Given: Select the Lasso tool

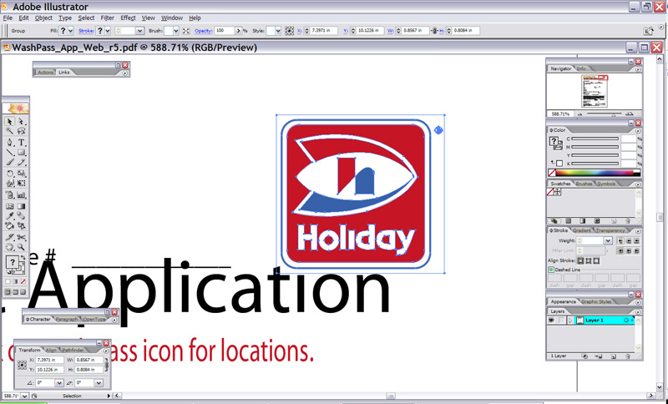Looking at the screenshot, I should pos(21,131).
